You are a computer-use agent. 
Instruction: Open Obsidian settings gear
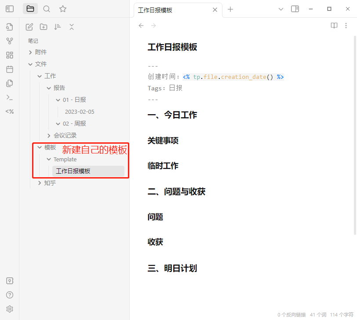(x=10, y=309)
